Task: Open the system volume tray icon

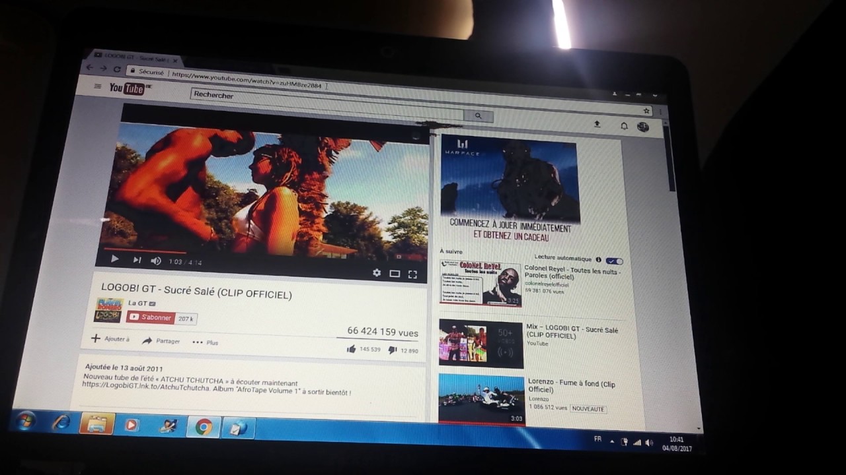Action: pos(648,443)
